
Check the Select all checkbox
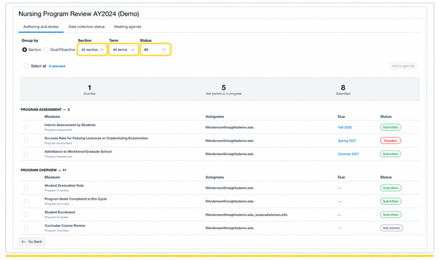pyautogui.click(x=26, y=65)
